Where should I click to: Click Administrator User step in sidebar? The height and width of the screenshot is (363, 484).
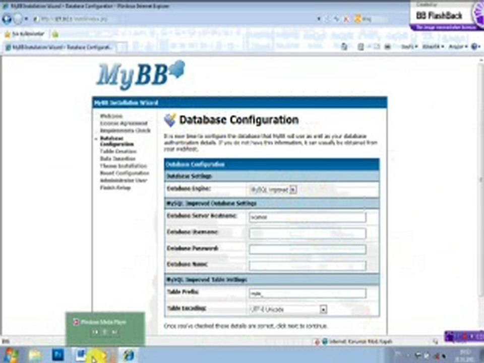[x=124, y=180]
